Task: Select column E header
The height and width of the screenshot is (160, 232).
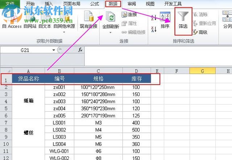Action: 157,71
